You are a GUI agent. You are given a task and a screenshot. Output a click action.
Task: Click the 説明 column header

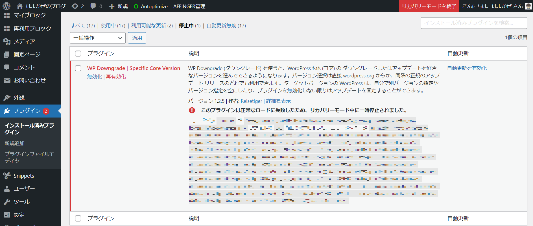pyautogui.click(x=194, y=53)
